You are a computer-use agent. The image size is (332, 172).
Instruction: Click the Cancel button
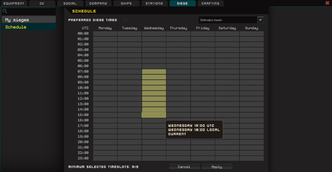pyautogui.click(x=184, y=167)
